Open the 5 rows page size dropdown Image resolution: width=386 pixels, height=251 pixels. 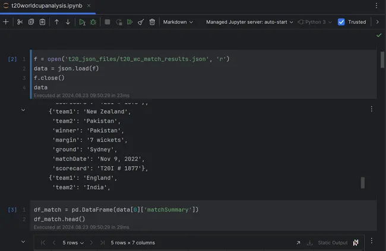pyautogui.click(x=73, y=243)
